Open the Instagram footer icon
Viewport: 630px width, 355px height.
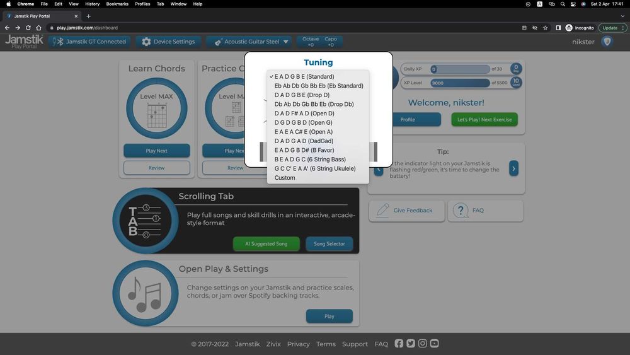422,344
